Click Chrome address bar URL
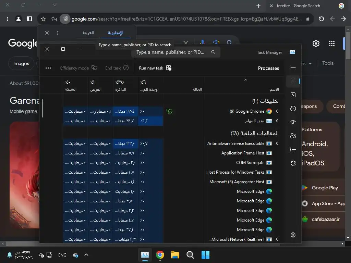The height and width of the screenshot is (263, 351). [x=186, y=19]
